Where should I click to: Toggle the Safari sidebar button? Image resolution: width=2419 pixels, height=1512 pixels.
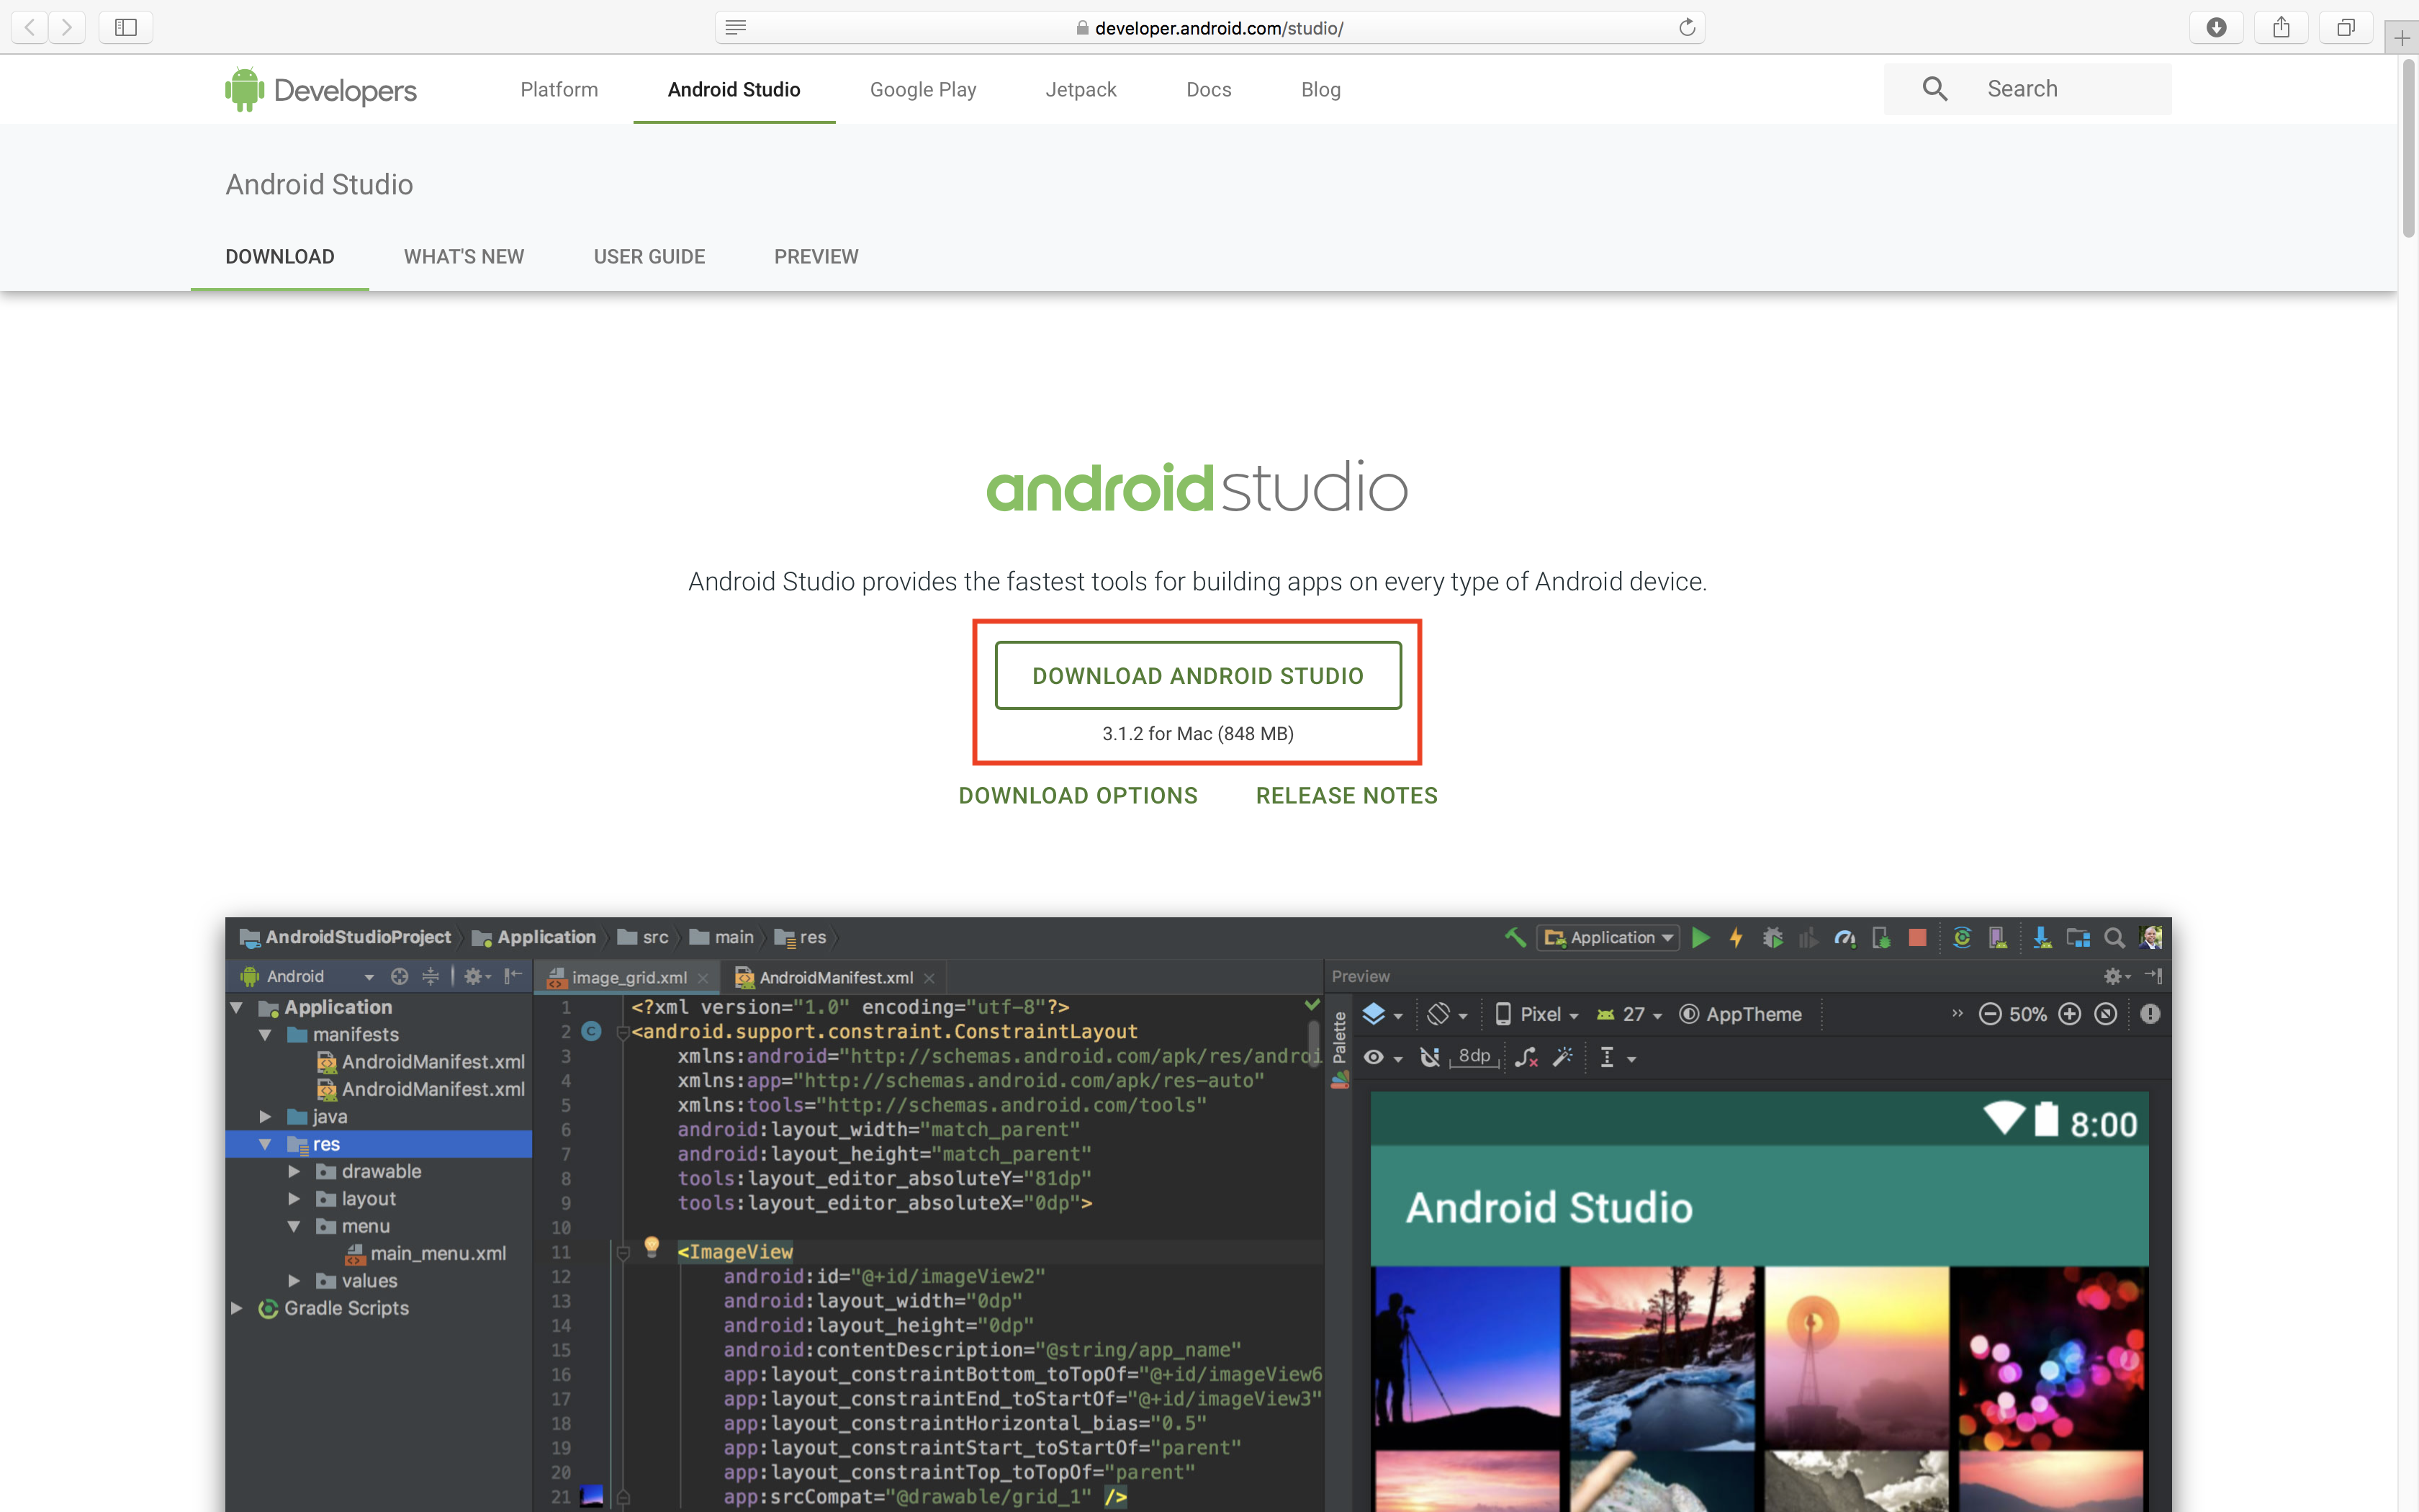pos(126,27)
